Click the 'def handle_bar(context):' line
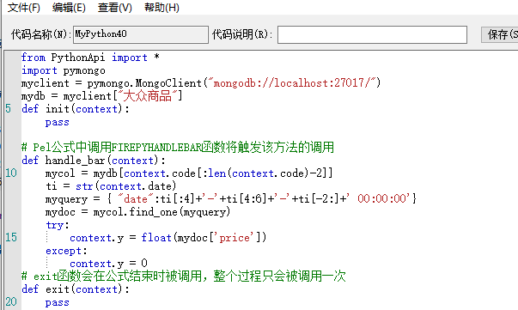 coord(94,160)
